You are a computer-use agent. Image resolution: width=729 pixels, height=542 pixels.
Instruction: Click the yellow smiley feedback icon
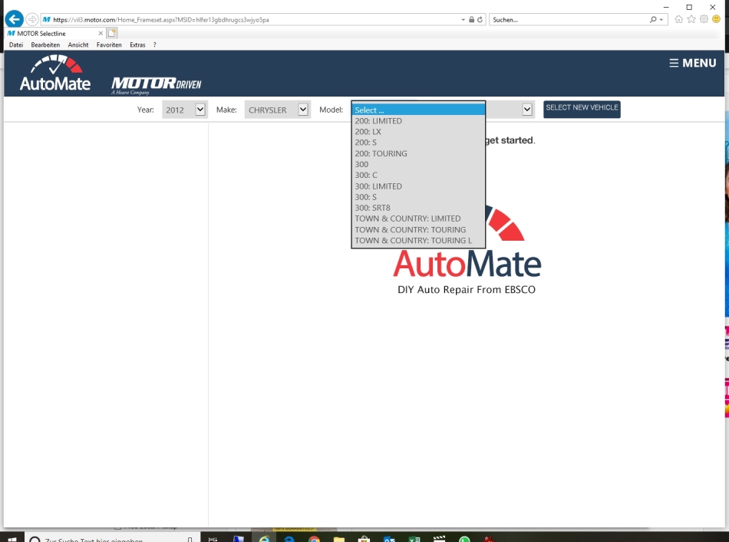coord(716,19)
